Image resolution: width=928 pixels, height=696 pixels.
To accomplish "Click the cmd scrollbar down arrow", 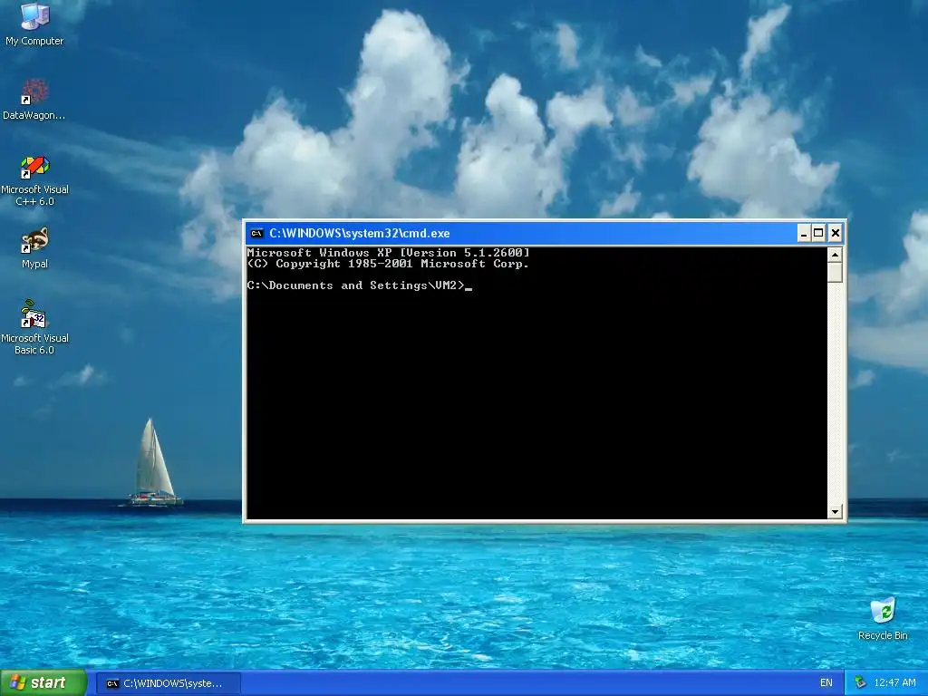I will pos(835,511).
